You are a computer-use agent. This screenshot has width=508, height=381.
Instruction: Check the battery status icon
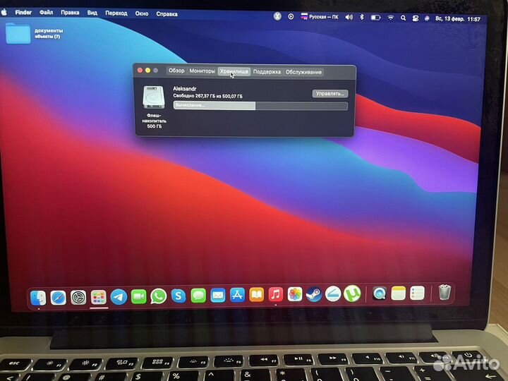click(375, 18)
